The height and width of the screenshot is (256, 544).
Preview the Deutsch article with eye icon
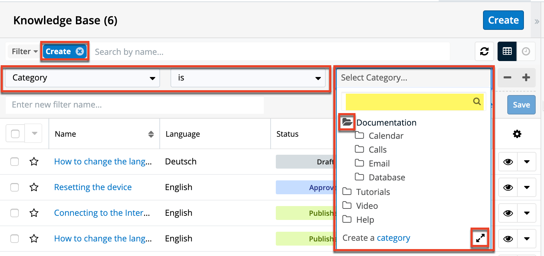tap(508, 162)
